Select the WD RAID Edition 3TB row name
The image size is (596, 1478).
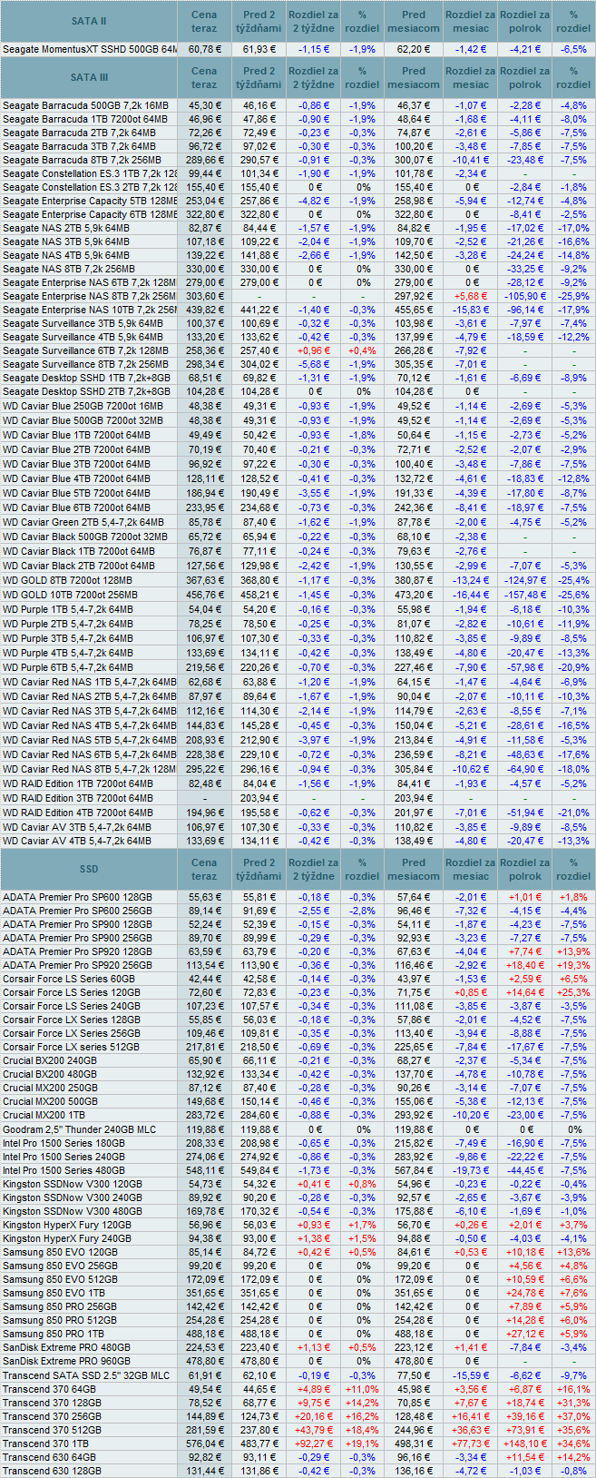(x=77, y=798)
